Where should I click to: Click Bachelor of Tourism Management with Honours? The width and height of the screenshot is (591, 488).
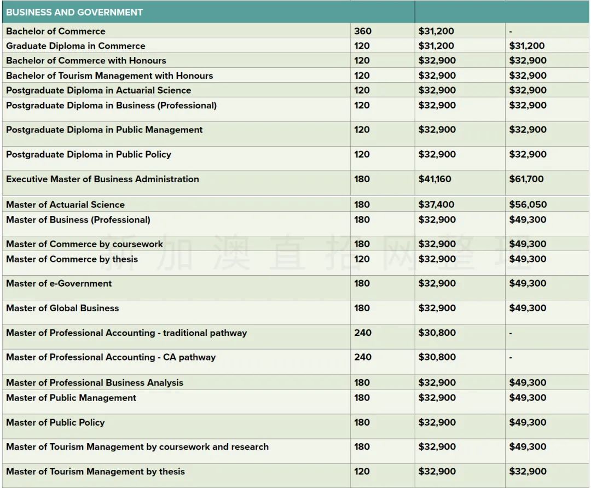pyautogui.click(x=109, y=75)
